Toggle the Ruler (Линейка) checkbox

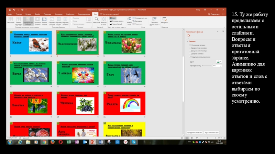[x=71, y=18]
